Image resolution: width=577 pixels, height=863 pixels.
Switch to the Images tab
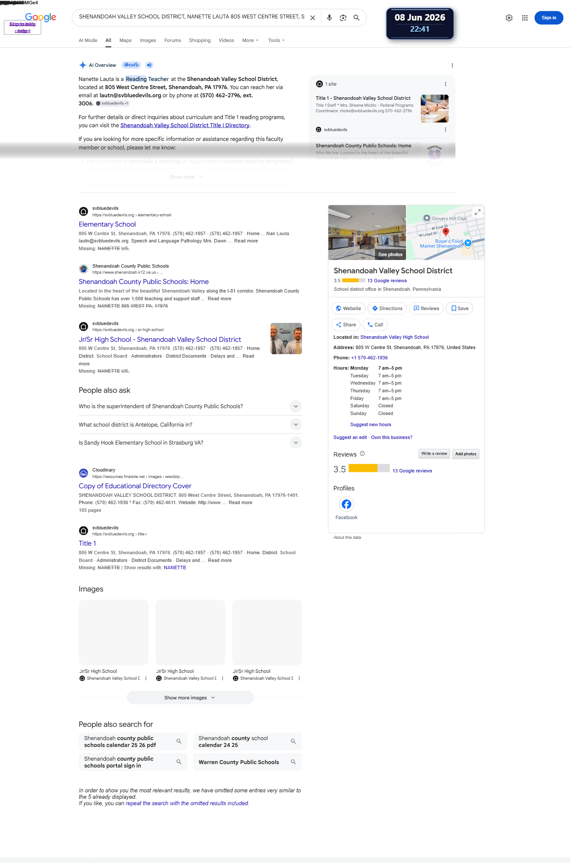coord(148,40)
